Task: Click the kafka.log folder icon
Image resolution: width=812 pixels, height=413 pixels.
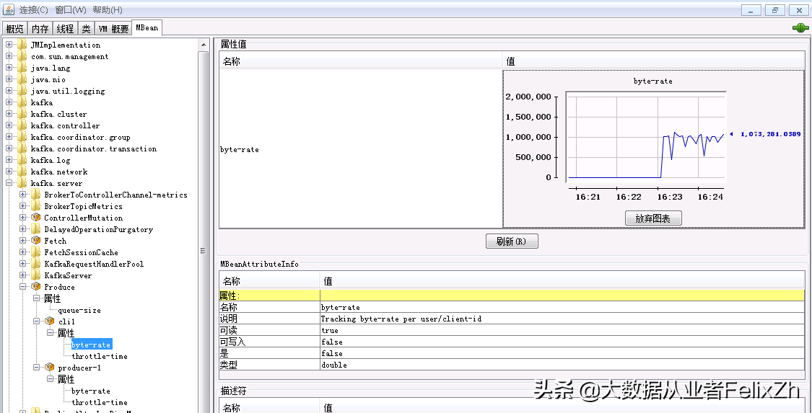Action: (x=22, y=160)
